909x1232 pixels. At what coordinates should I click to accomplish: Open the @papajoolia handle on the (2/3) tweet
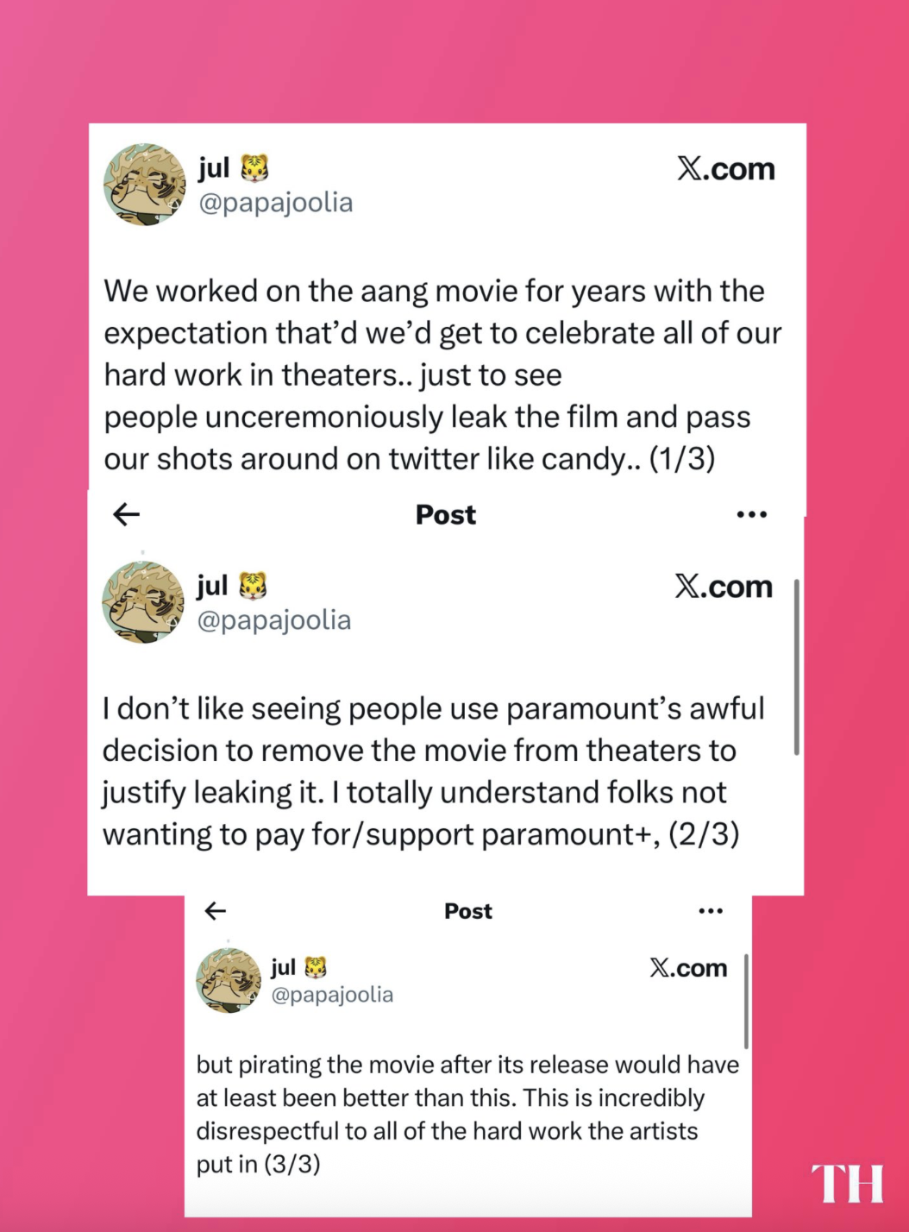coord(274,620)
